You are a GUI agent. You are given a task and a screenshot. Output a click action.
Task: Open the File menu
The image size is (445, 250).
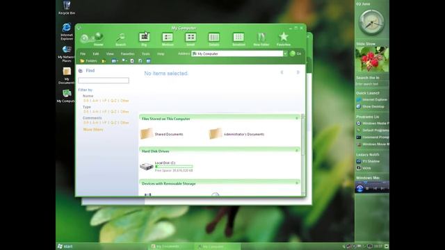83,54
